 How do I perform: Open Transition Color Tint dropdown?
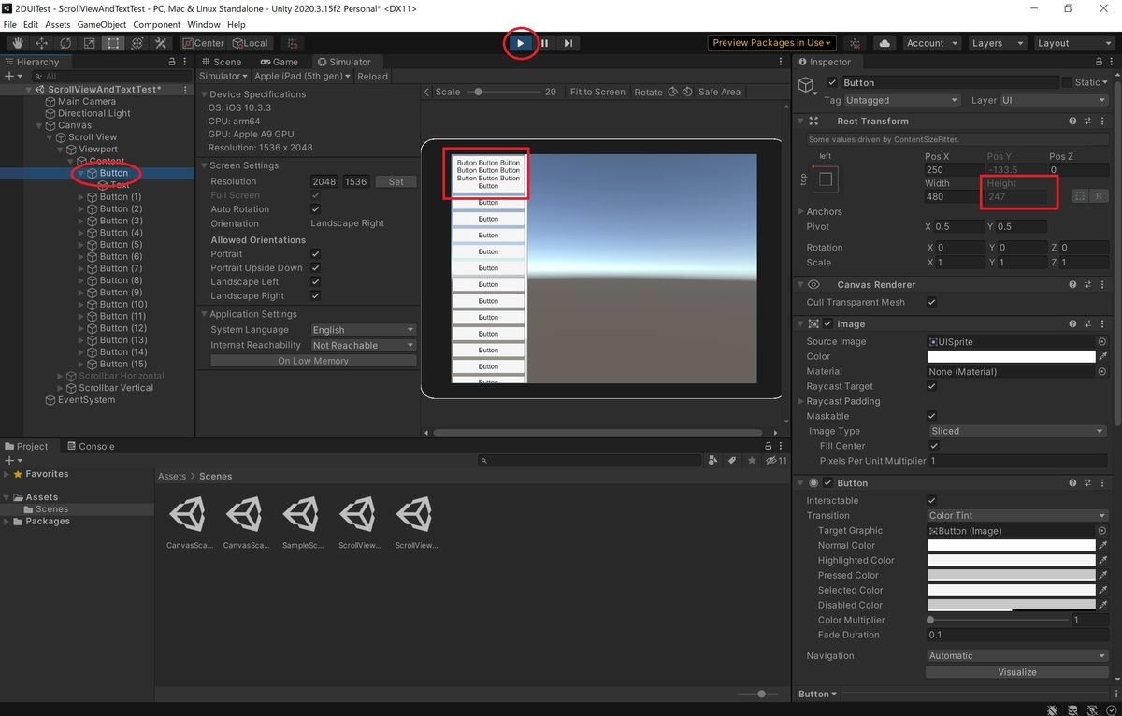click(x=1017, y=516)
